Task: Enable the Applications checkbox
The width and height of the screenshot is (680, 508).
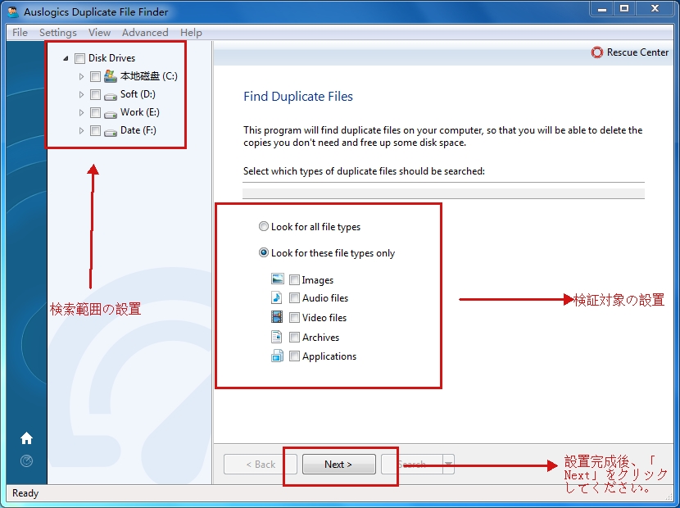Action: pos(294,356)
